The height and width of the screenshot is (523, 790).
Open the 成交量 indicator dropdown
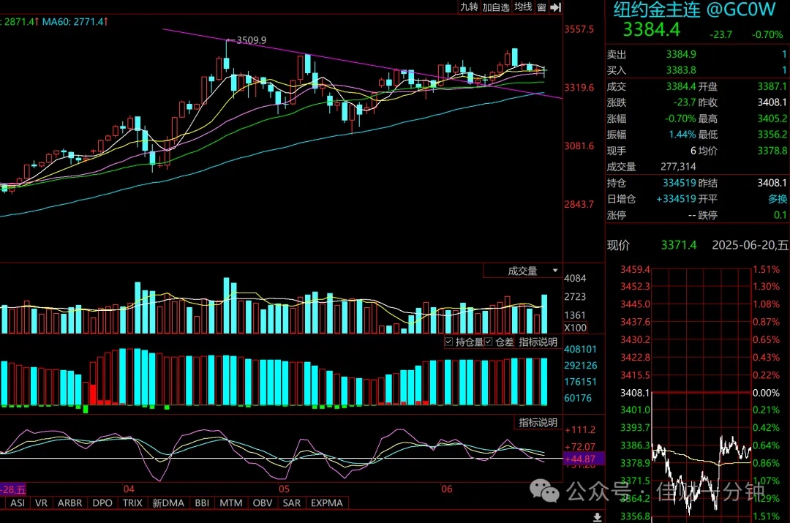point(522,271)
